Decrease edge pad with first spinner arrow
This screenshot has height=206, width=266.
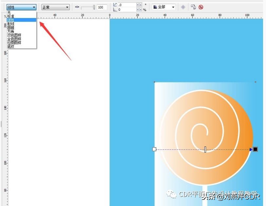pos(138,10)
